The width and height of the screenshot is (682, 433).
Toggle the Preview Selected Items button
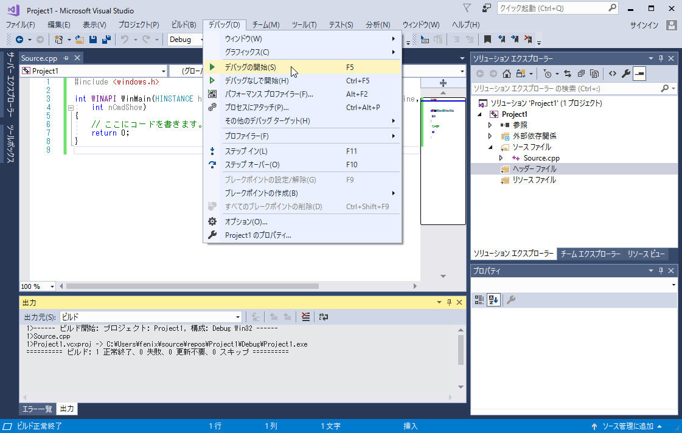pyautogui.click(x=639, y=74)
